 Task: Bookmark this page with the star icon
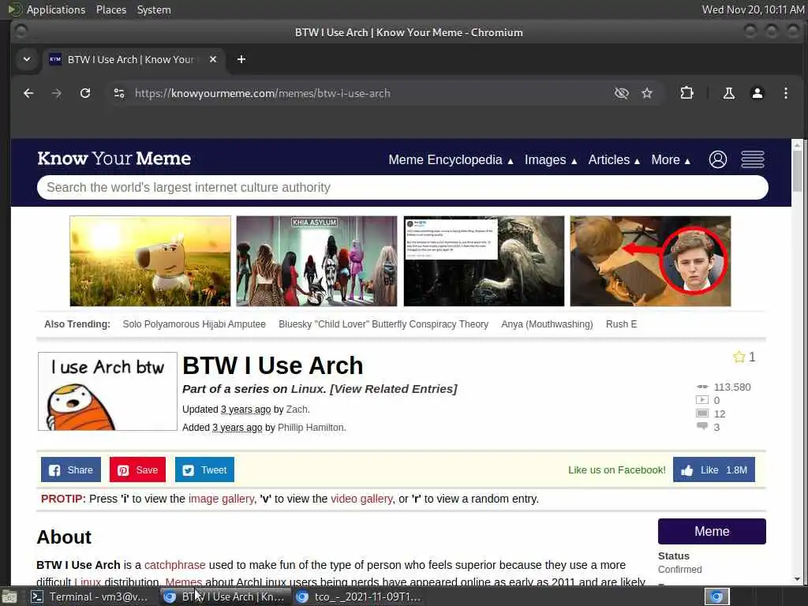[x=647, y=93]
